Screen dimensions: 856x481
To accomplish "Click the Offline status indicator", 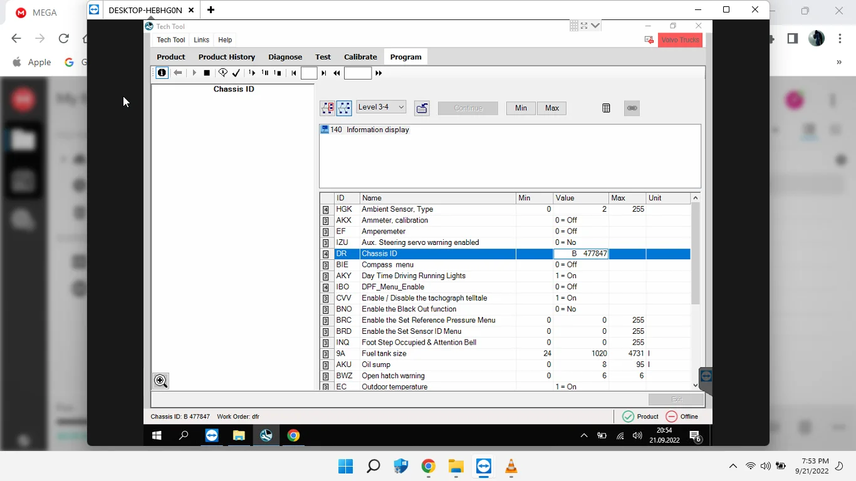I will [x=681, y=416].
